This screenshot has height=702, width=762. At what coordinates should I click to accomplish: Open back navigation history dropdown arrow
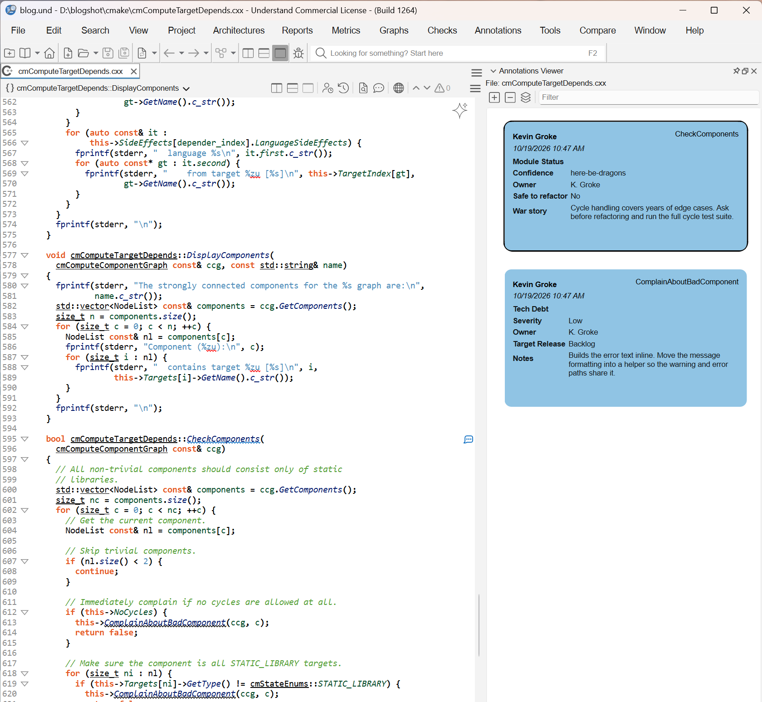(x=181, y=53)
